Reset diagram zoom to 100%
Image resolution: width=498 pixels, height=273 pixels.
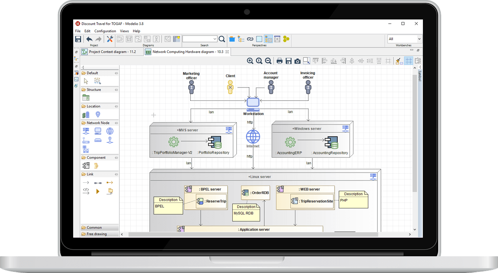pos(259,61)
